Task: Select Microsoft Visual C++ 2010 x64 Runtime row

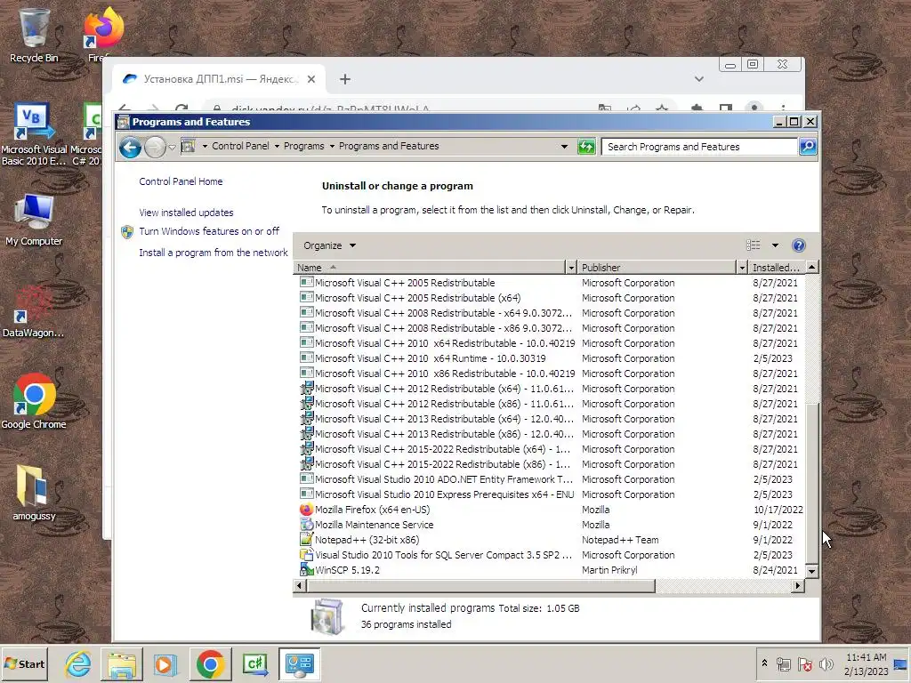Action: tap(550, 358)
